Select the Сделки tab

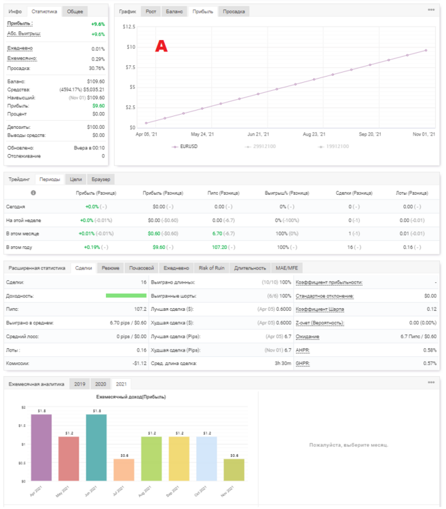pos(83,268)
